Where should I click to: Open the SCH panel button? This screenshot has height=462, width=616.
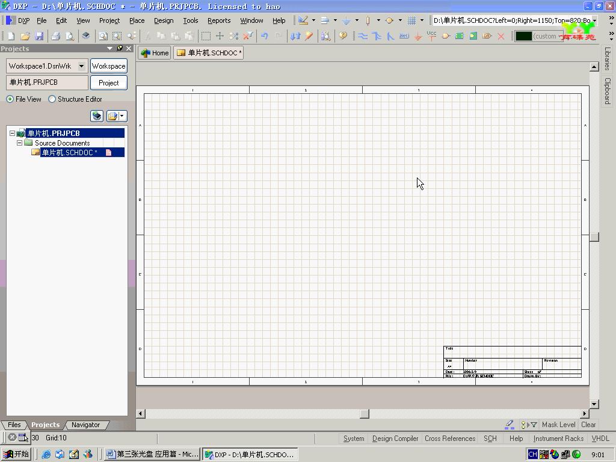490,439
